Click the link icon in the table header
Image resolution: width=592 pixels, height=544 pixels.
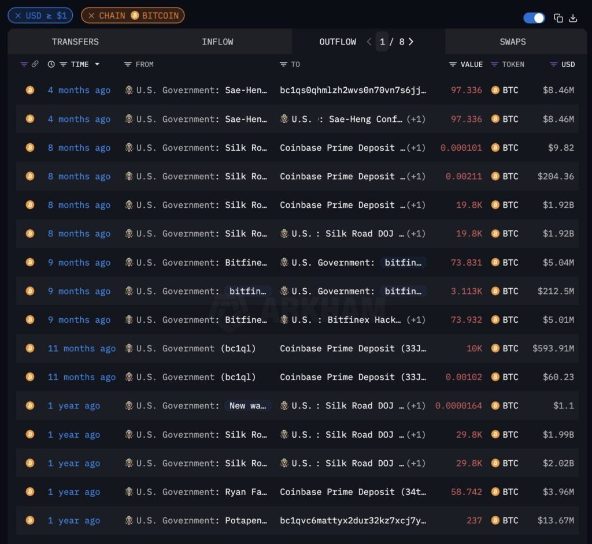(x=34, y=64)
